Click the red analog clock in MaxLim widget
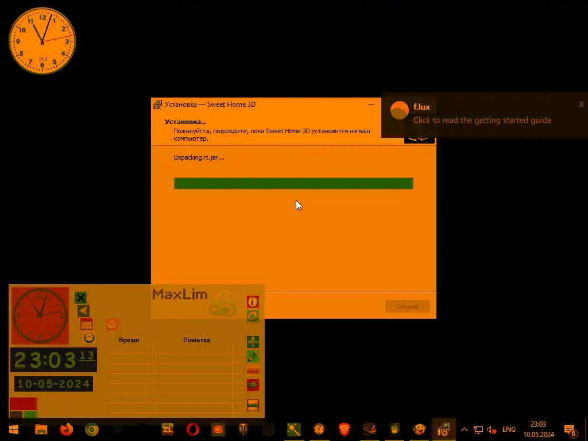Screen dimensions: 588x441 click(40, 316)
